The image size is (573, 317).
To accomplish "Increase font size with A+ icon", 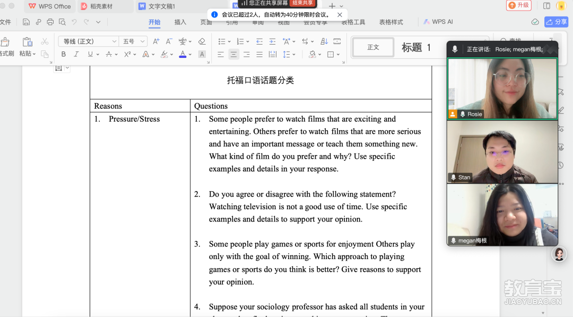I will (156, 41).
